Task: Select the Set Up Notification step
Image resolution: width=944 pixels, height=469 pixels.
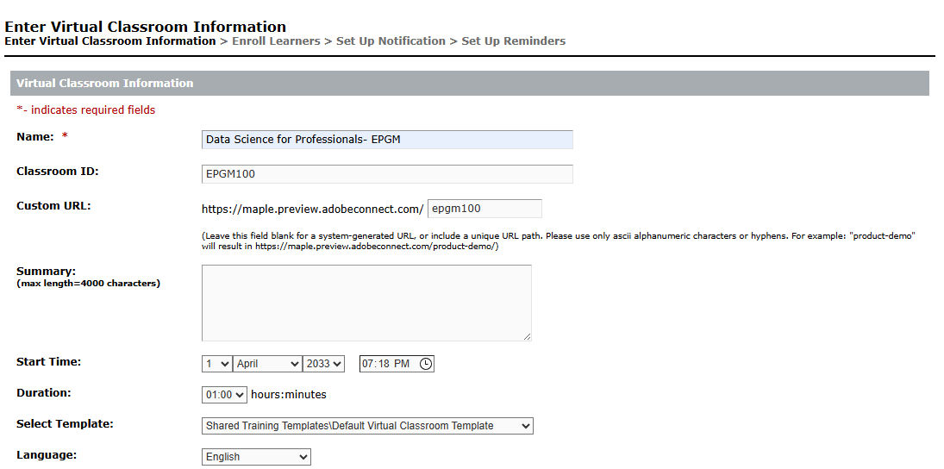Action: click(391, 41)
